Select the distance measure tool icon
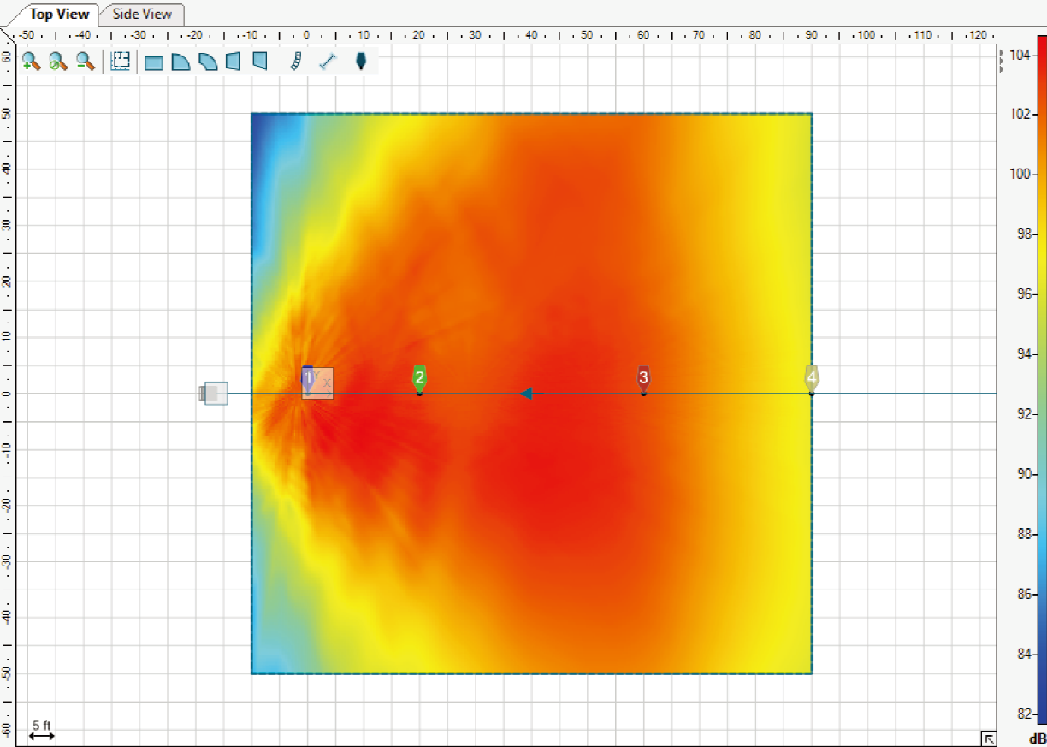The width and height of the screenshot is (1047, 747). point(327,62)
